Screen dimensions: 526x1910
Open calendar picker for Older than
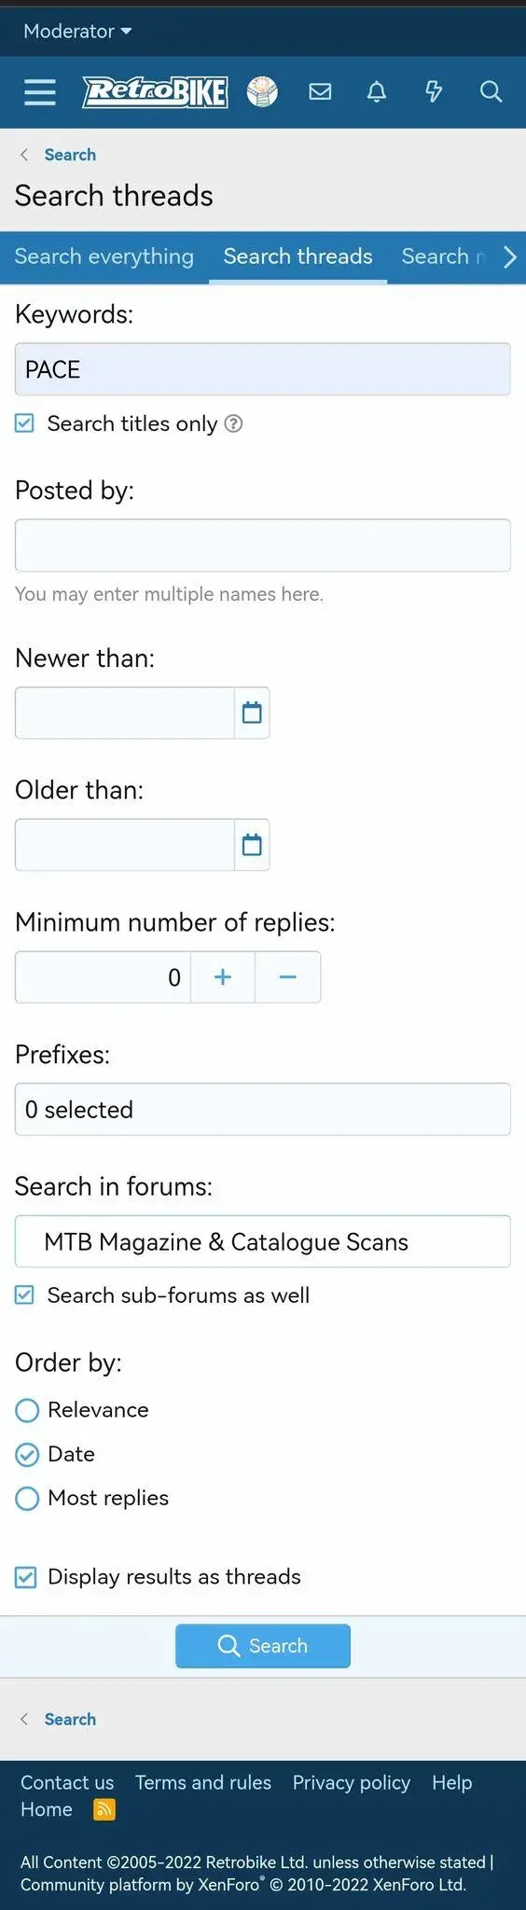(252, 845)
